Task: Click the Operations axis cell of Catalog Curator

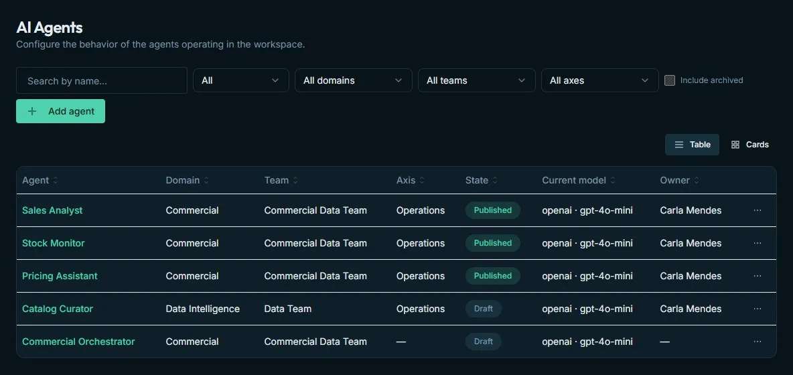Action: tap(420, 309)
